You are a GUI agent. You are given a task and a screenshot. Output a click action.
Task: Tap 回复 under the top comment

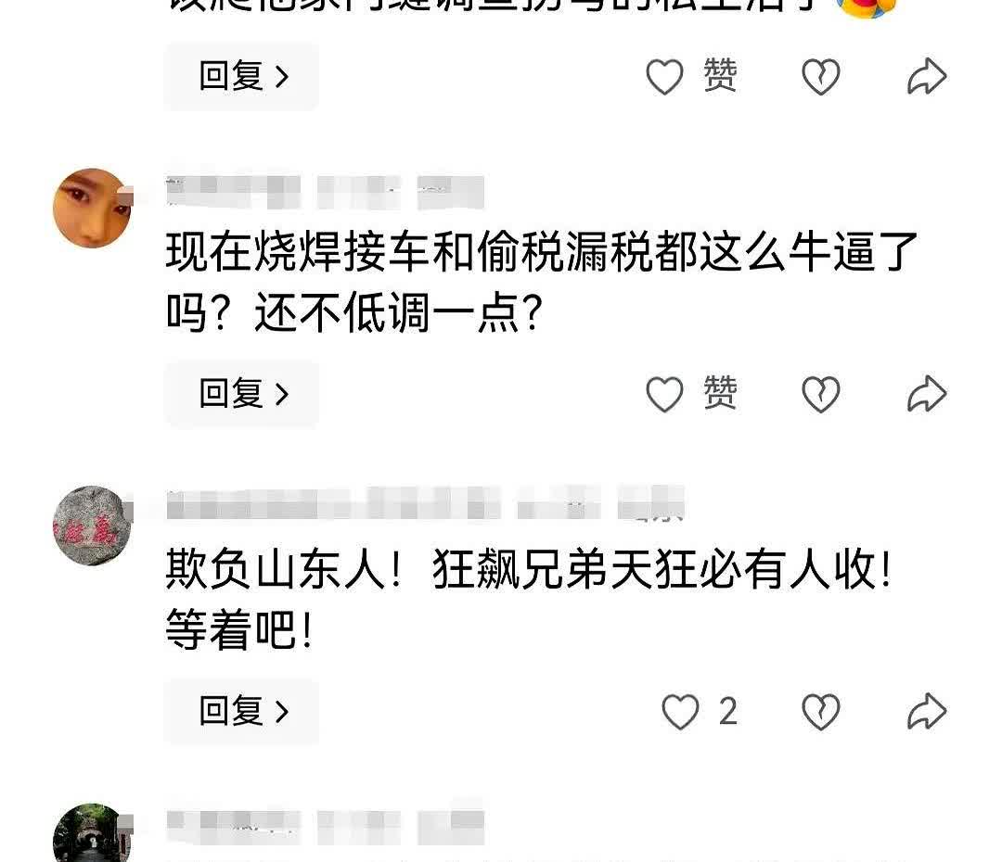(242, 76)
